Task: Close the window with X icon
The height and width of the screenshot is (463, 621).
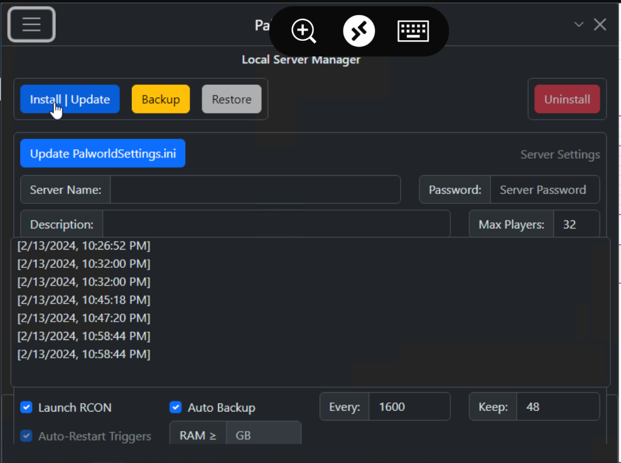Action: pyautogui.click(x=600, y=24)
